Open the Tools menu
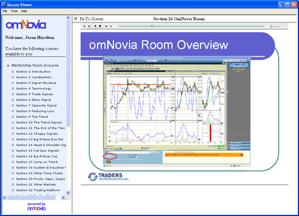299x216 pixels. [x=14, y=11]
